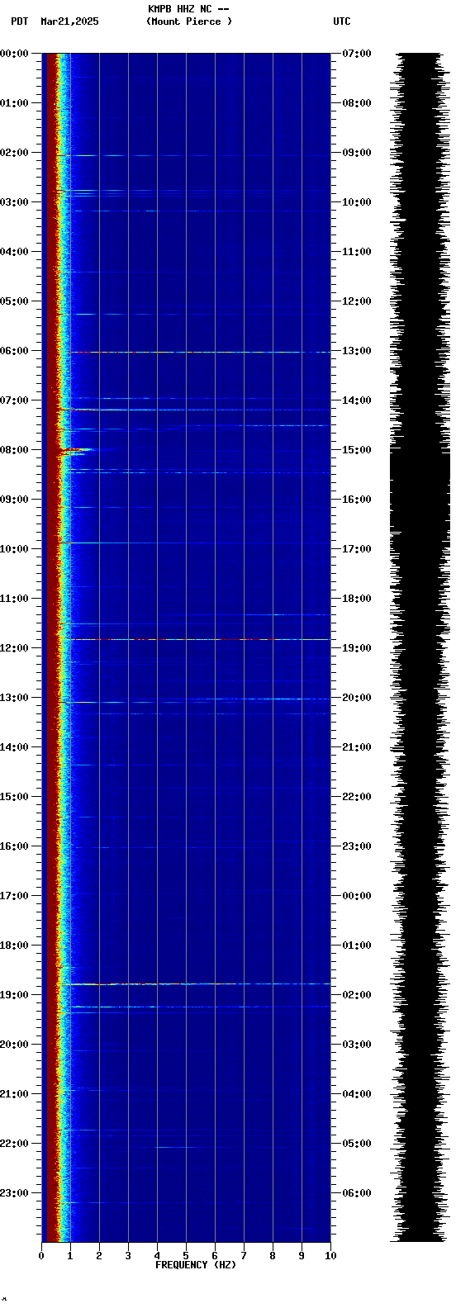Click the bright spectral line near 06:00 PDT

(x=198, y=352)
